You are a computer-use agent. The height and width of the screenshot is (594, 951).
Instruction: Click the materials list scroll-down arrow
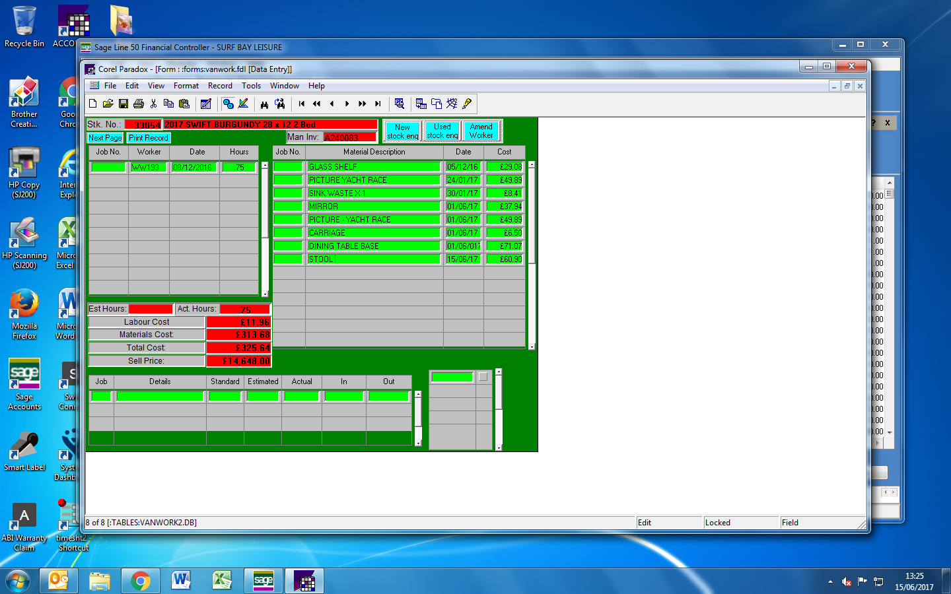click(532, 346)
